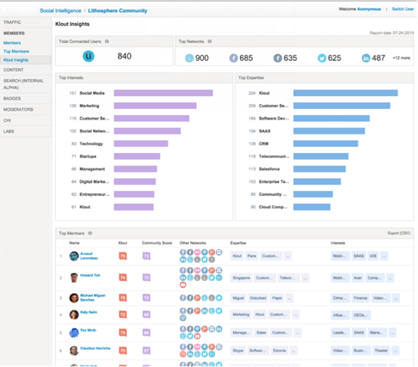Click the 'Theater' interests tag
The width and height of the screenshot is (418, 367).
[381, 351]
